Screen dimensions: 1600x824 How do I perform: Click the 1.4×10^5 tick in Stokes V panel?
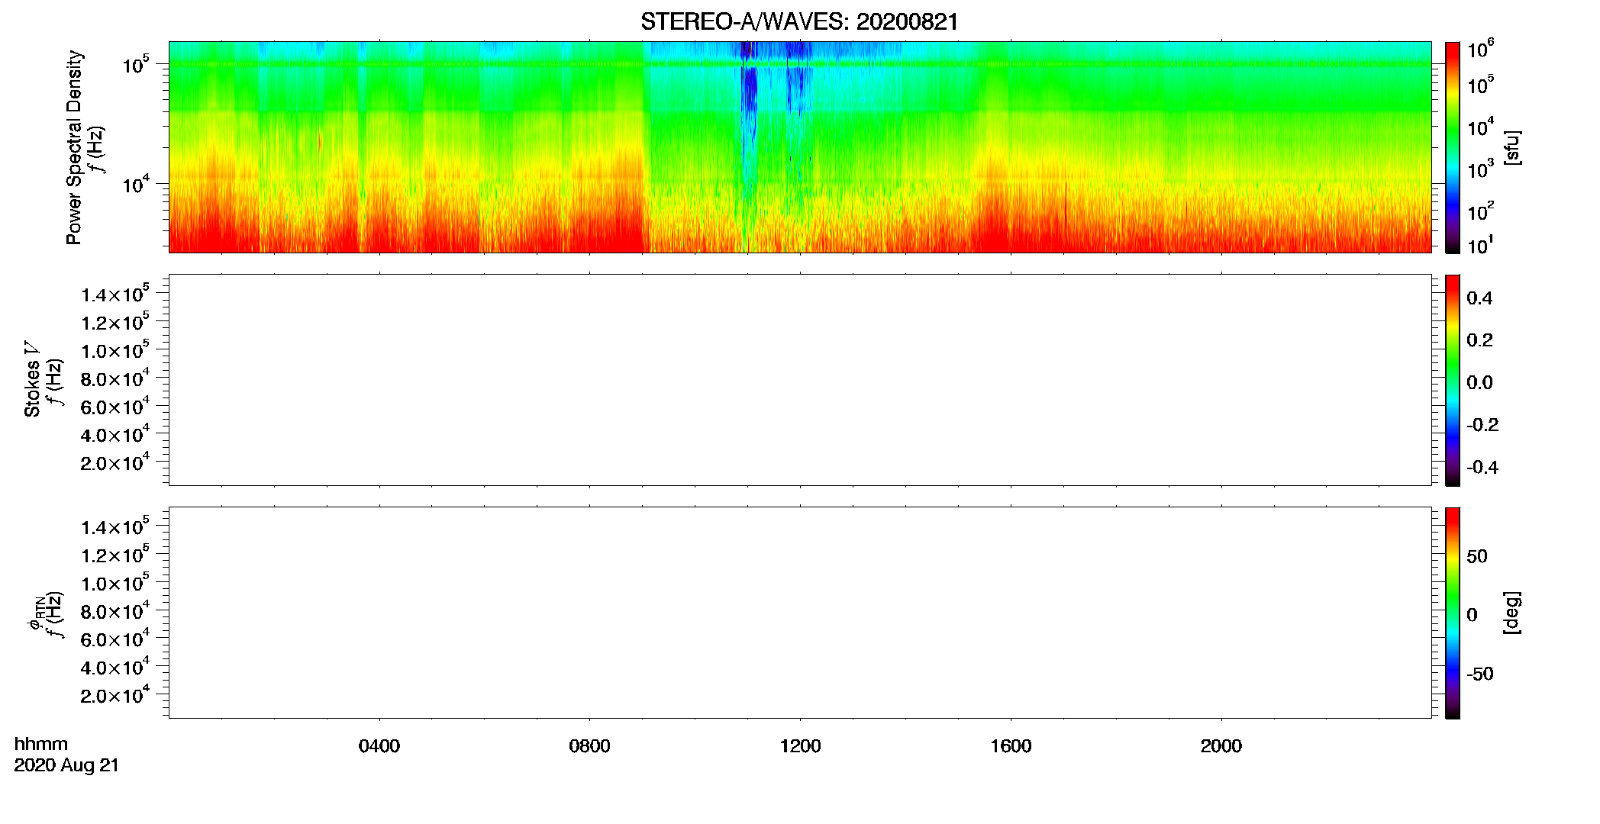tap(115, 294)
